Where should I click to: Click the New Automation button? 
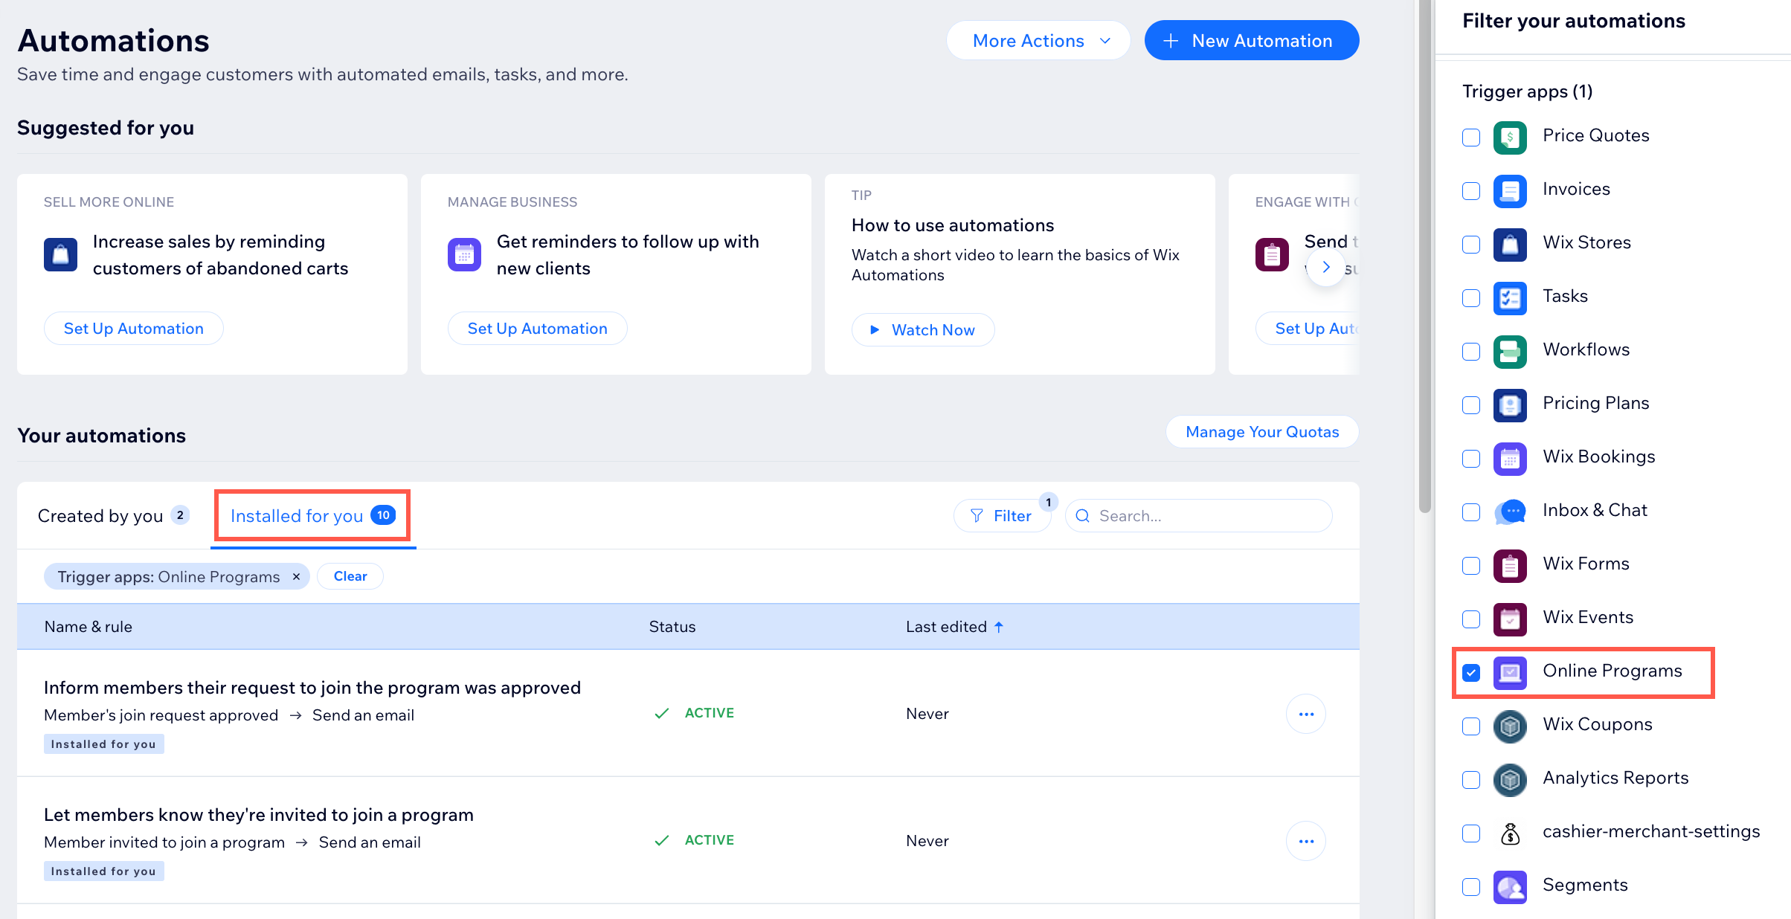click(1252, 41)
